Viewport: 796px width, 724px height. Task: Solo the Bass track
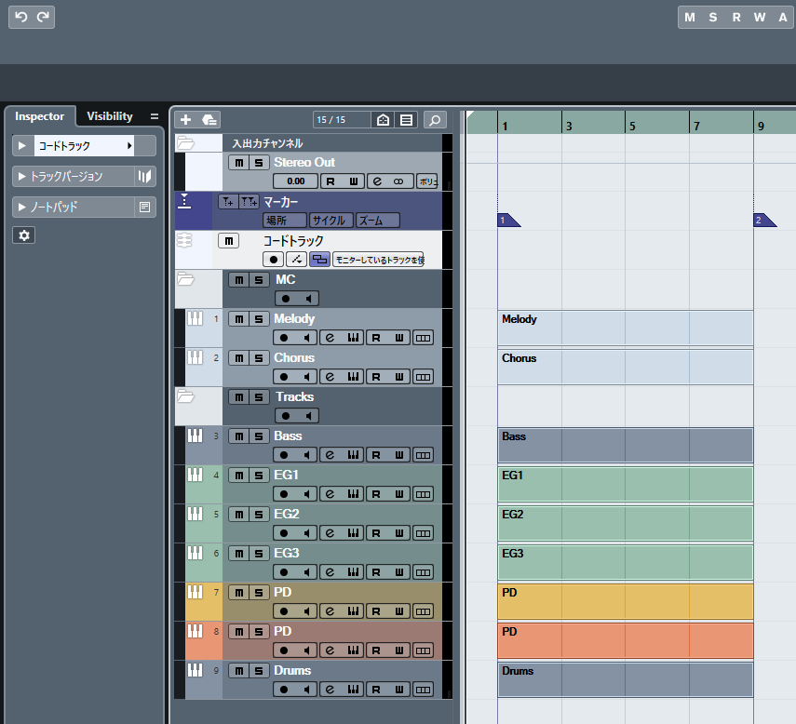tap(258, 436)
